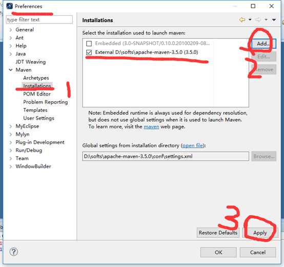
Task: Open the User Settings page
Action: [x=39, y=118]
